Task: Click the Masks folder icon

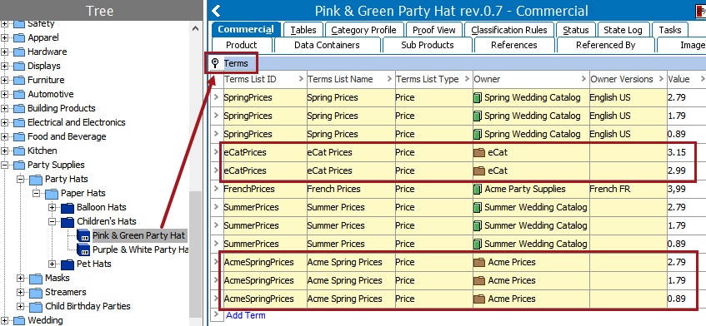Action: pyautogui.click(x=36, y=279)
